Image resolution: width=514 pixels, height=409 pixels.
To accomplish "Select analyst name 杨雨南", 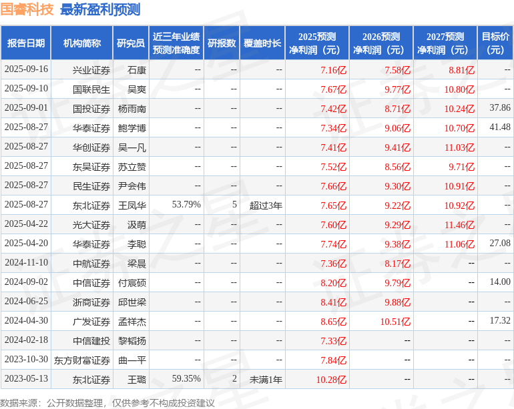I will coord(132,109).
